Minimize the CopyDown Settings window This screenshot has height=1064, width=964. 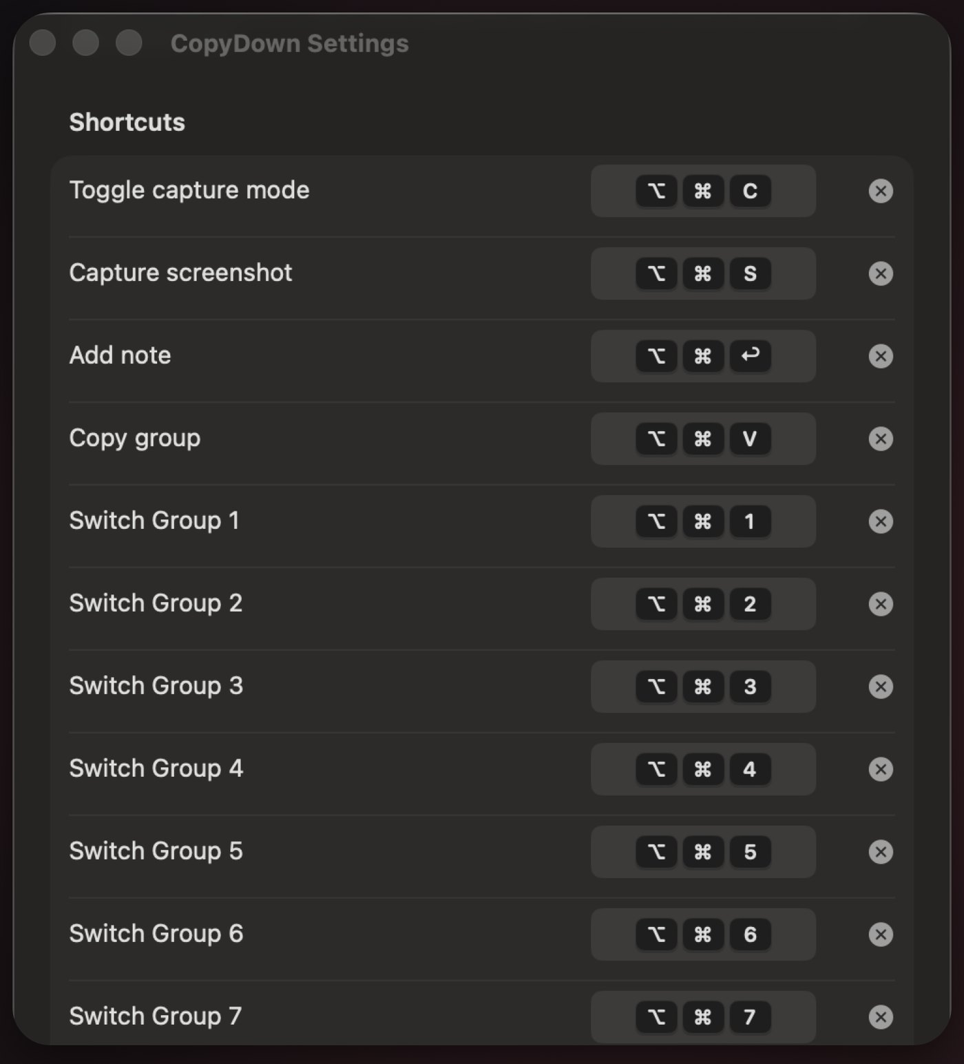(x=85, y=43)
